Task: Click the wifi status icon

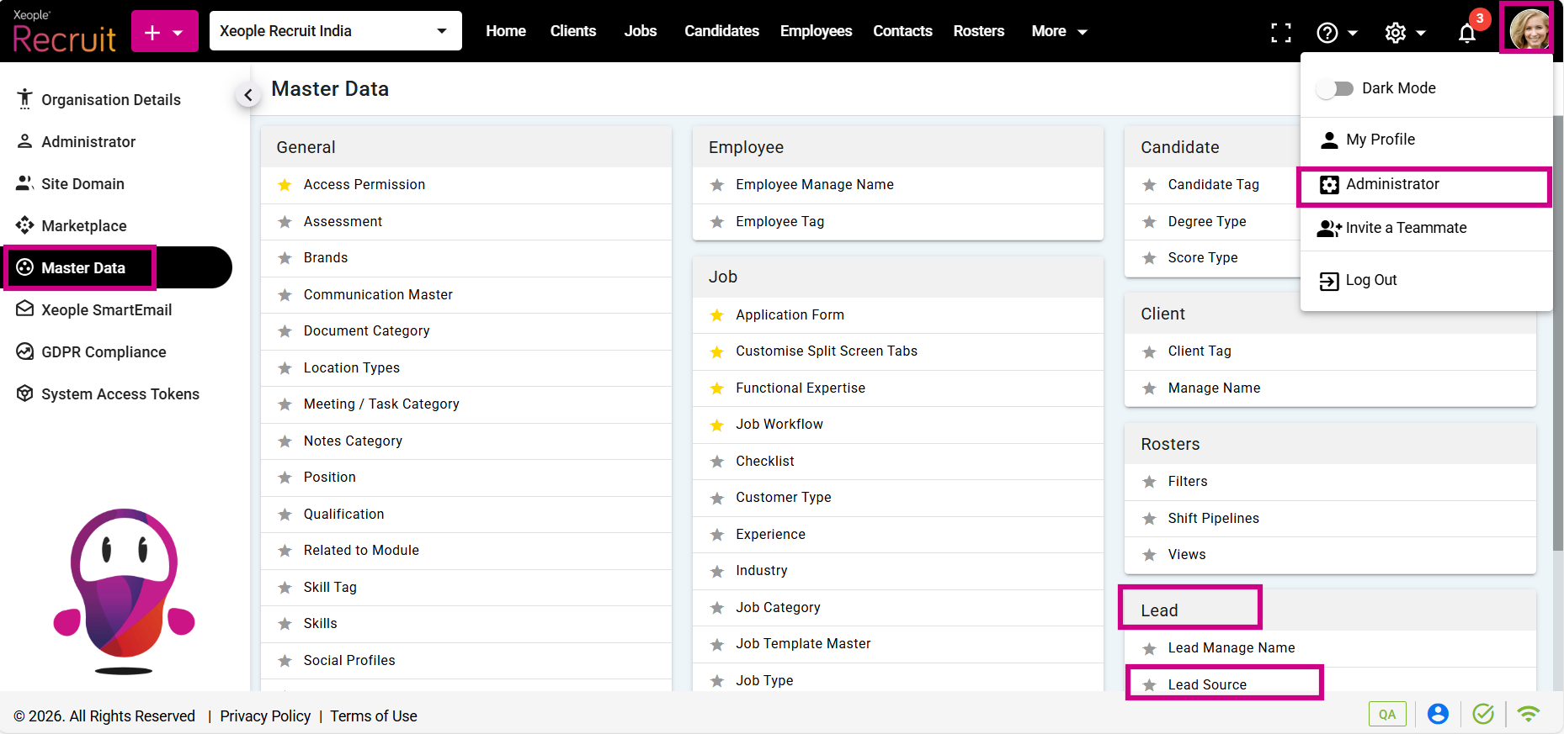Action: pos(1528,714)
